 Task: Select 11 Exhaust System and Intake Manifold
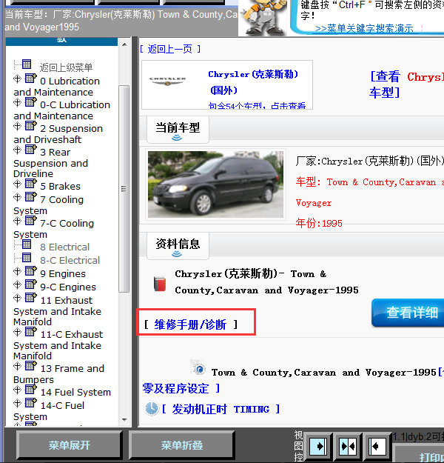[x=57, y=311]
